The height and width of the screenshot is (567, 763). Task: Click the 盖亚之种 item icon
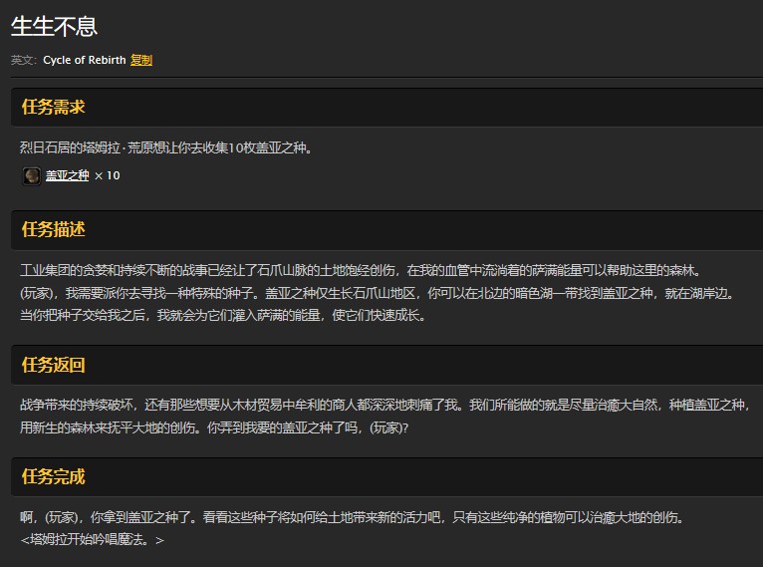coord(32,175)
